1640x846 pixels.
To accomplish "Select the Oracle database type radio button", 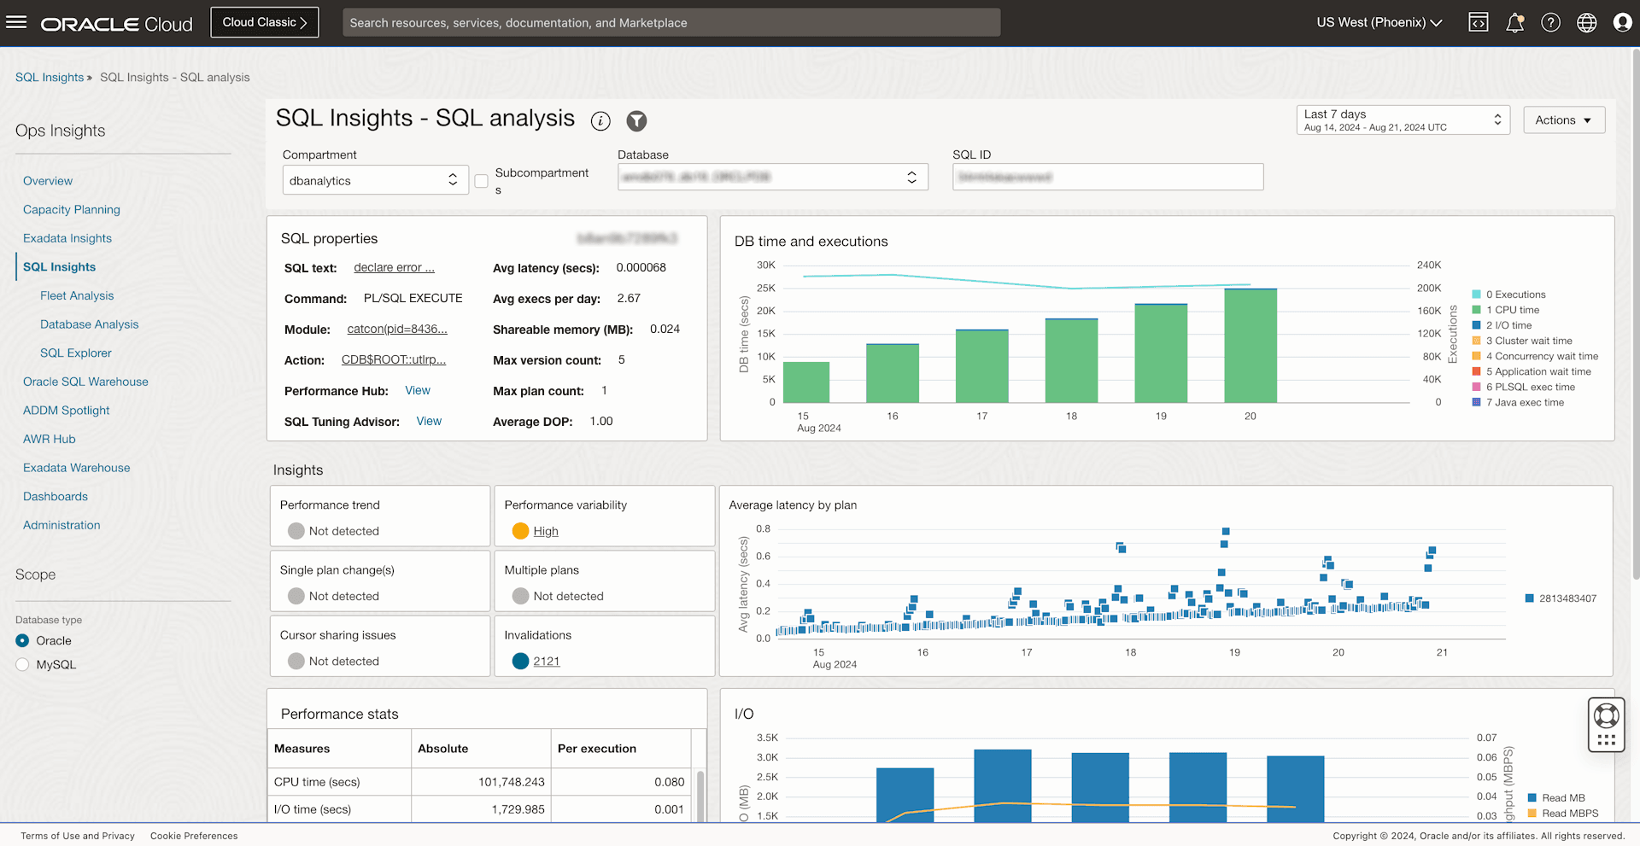I will click(23, 640).
